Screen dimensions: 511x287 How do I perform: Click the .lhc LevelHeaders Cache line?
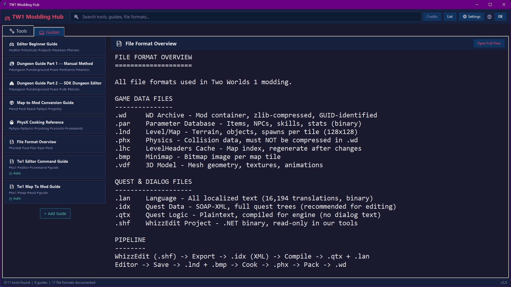(238, 149)
